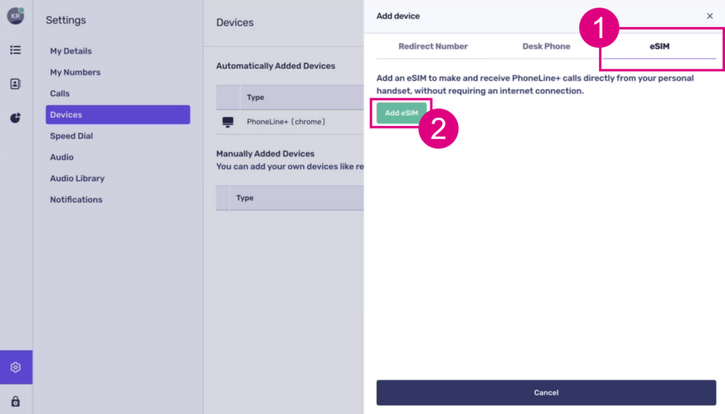725x414 pixels.
Task: Click the settings gear icon
Action: point(16,367)
